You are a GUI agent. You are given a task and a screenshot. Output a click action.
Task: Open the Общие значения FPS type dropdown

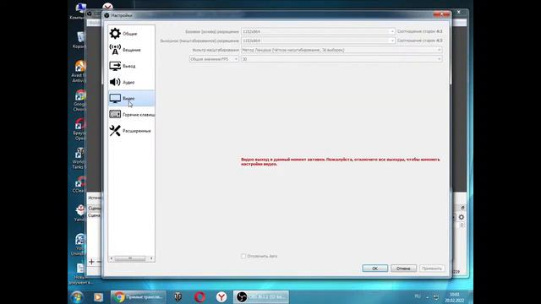[x=214, y=59]
